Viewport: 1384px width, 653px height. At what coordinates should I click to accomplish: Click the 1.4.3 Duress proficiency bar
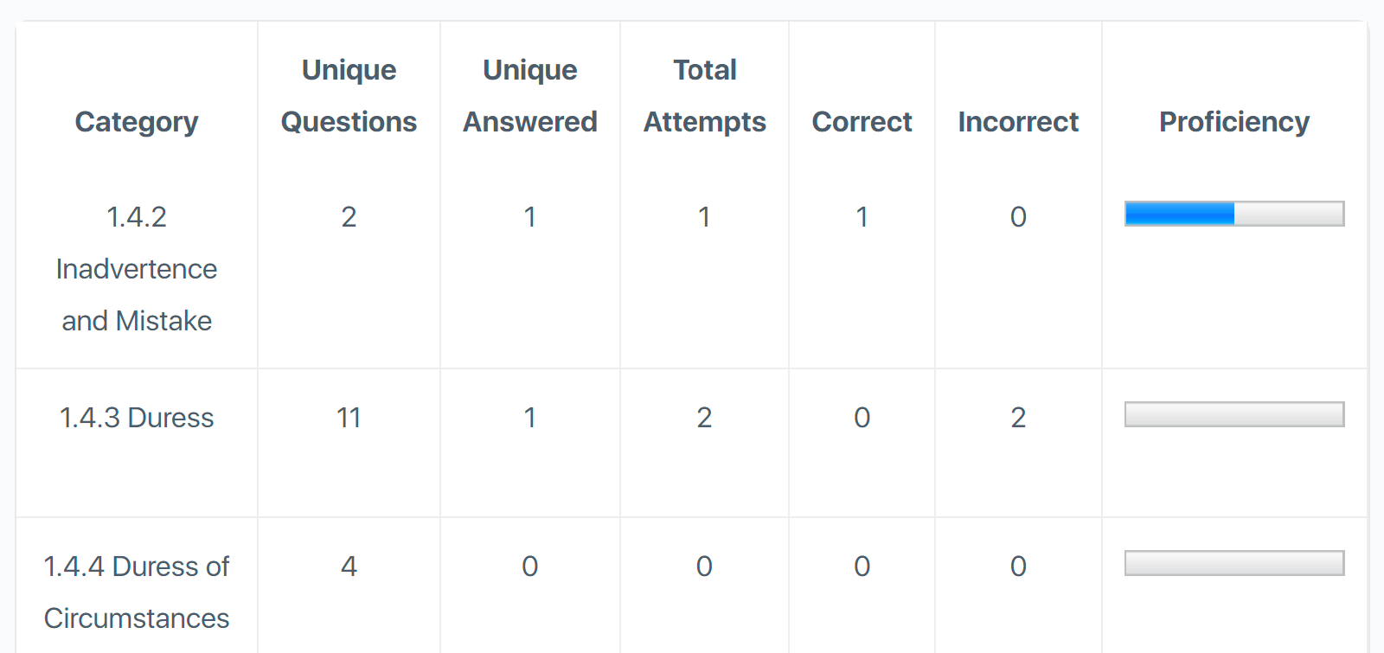[1233, 414]
